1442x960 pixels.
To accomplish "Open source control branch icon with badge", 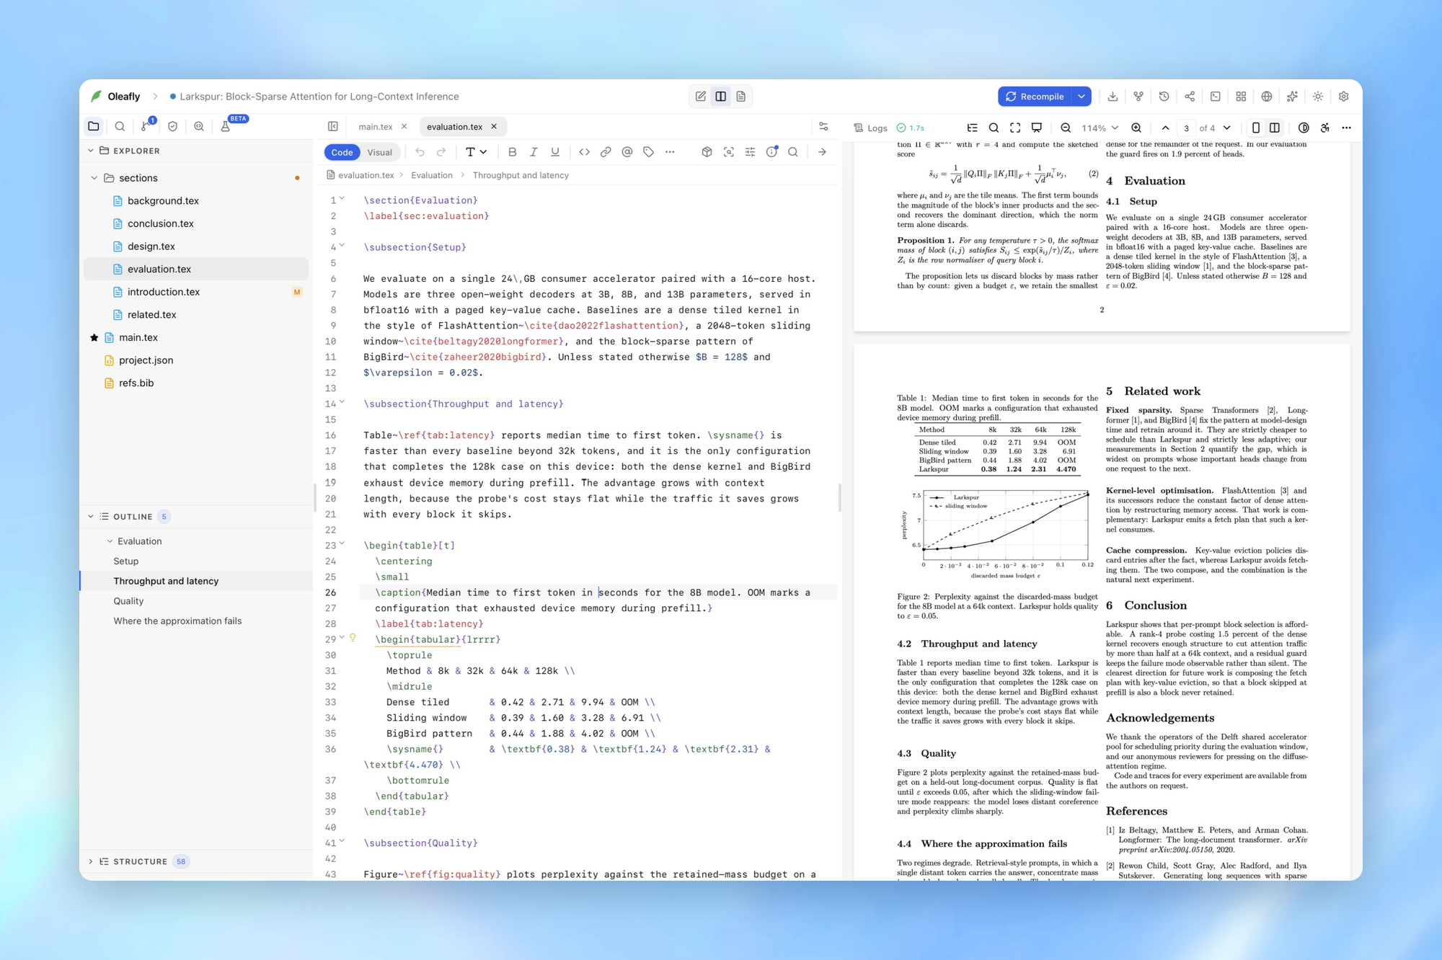I will tap(146, 126).
